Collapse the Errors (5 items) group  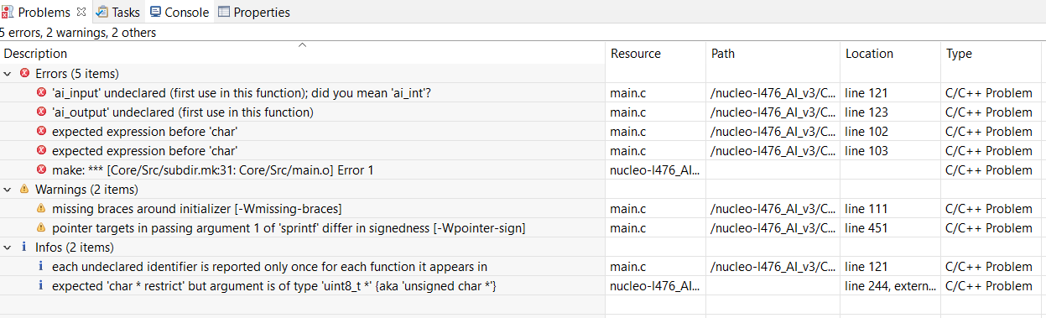tap(8, 74)
